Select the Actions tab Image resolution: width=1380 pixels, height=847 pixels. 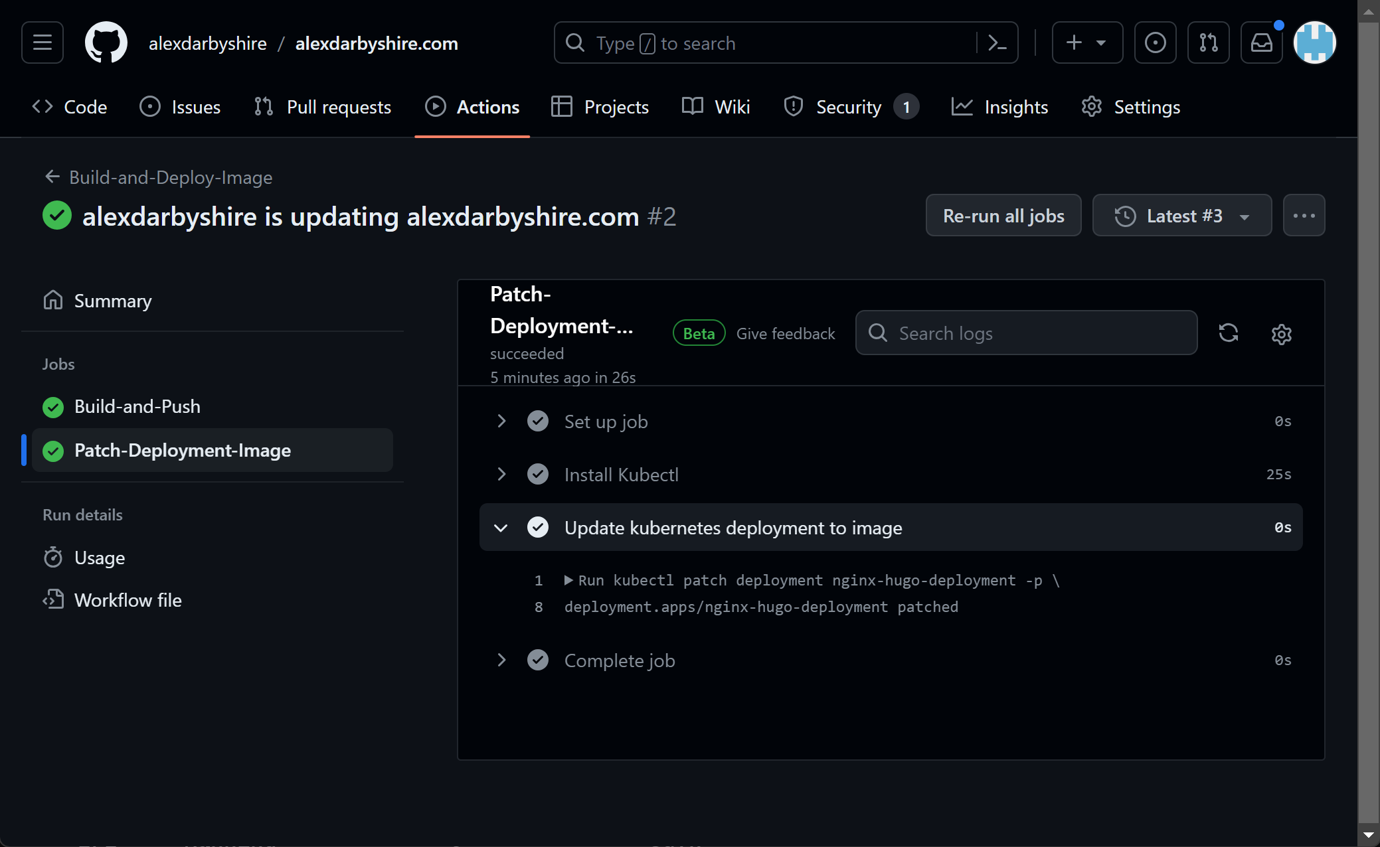(472, 107)
